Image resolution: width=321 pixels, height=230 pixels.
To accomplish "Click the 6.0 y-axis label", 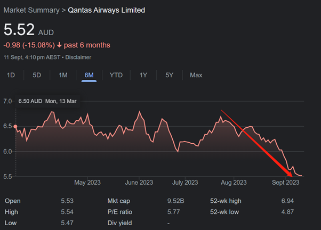I will pyautogui.click(x=7, y=152).
